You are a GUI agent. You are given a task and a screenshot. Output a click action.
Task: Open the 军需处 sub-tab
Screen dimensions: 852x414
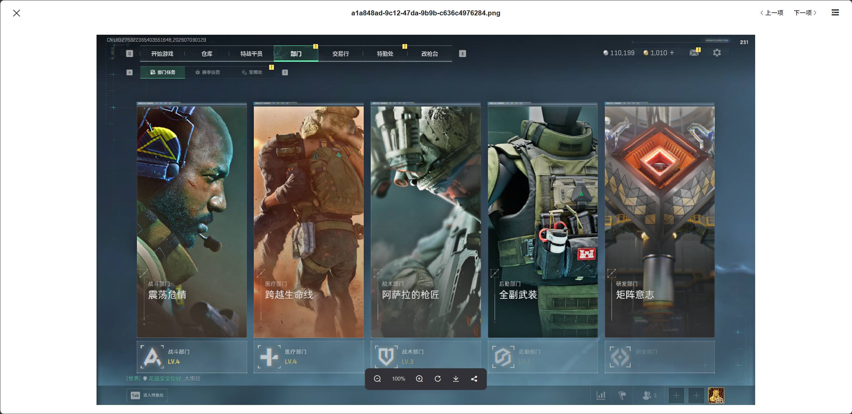(252, 72)
